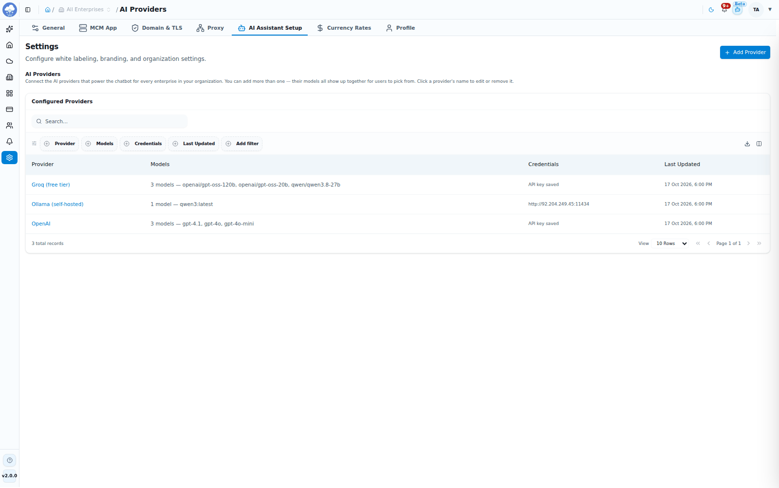Click the cloud logo at top left
Viewport: 779px width, 488px height.
(10, 10)
